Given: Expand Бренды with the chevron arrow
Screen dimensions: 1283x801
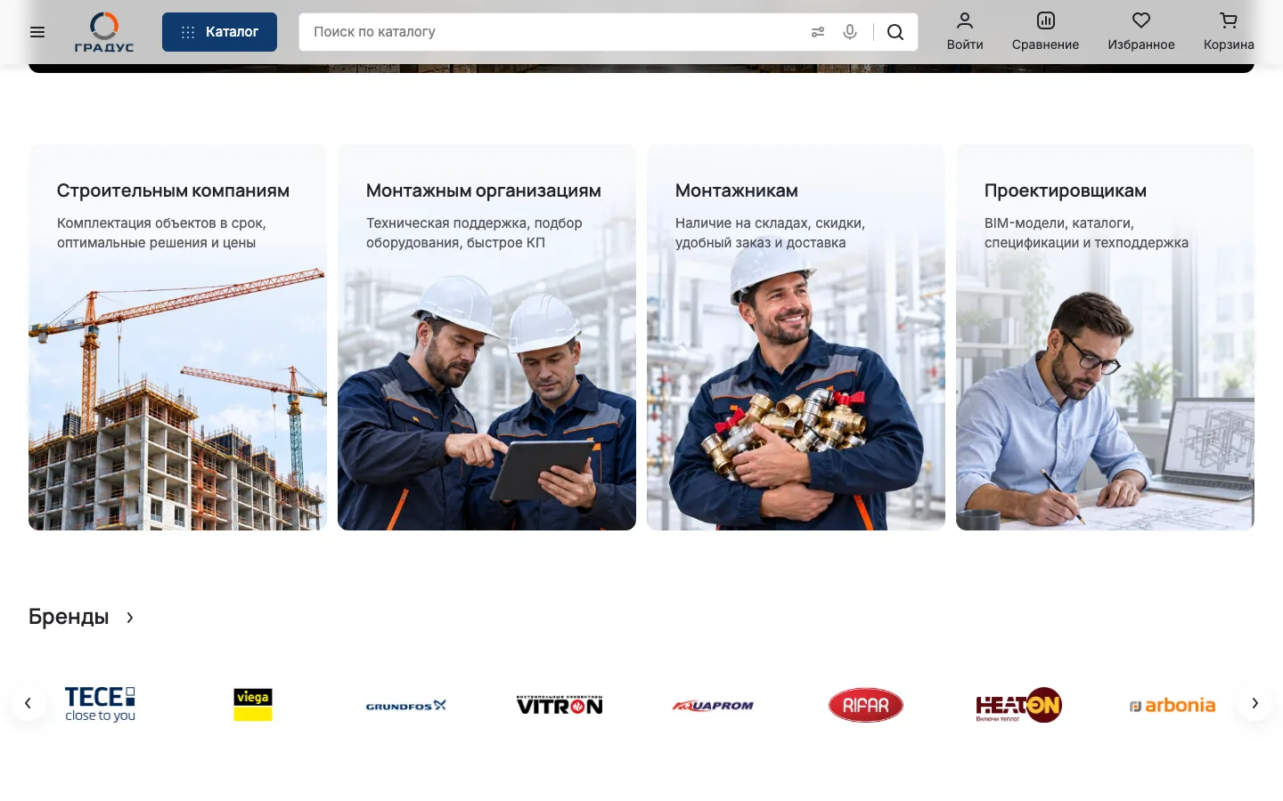Looking at the screenshot, I should pos(130,618).
